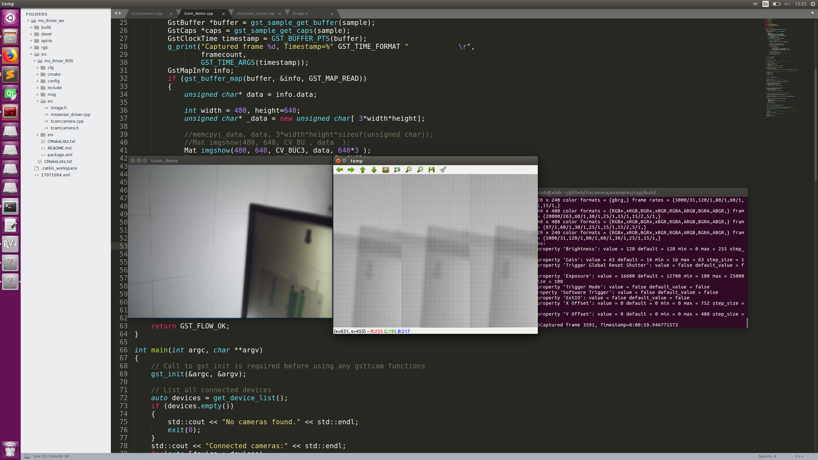Open the Terminal from the dock
818x460 pixels.
pyautogui.click(x=10, y=207)
